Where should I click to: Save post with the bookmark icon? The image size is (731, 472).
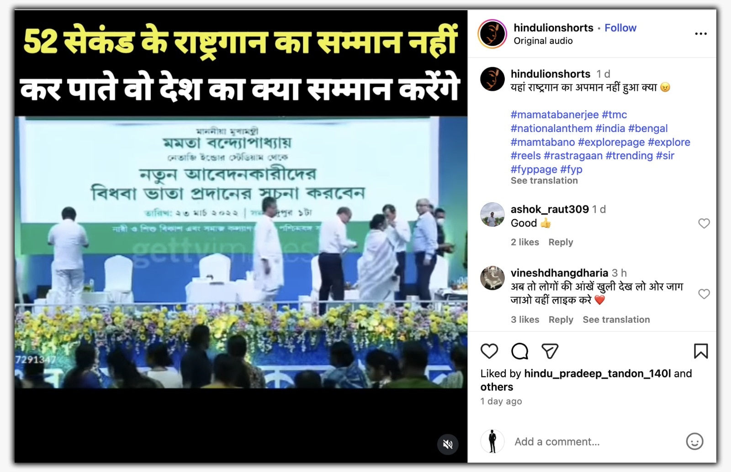coord(701,351)
